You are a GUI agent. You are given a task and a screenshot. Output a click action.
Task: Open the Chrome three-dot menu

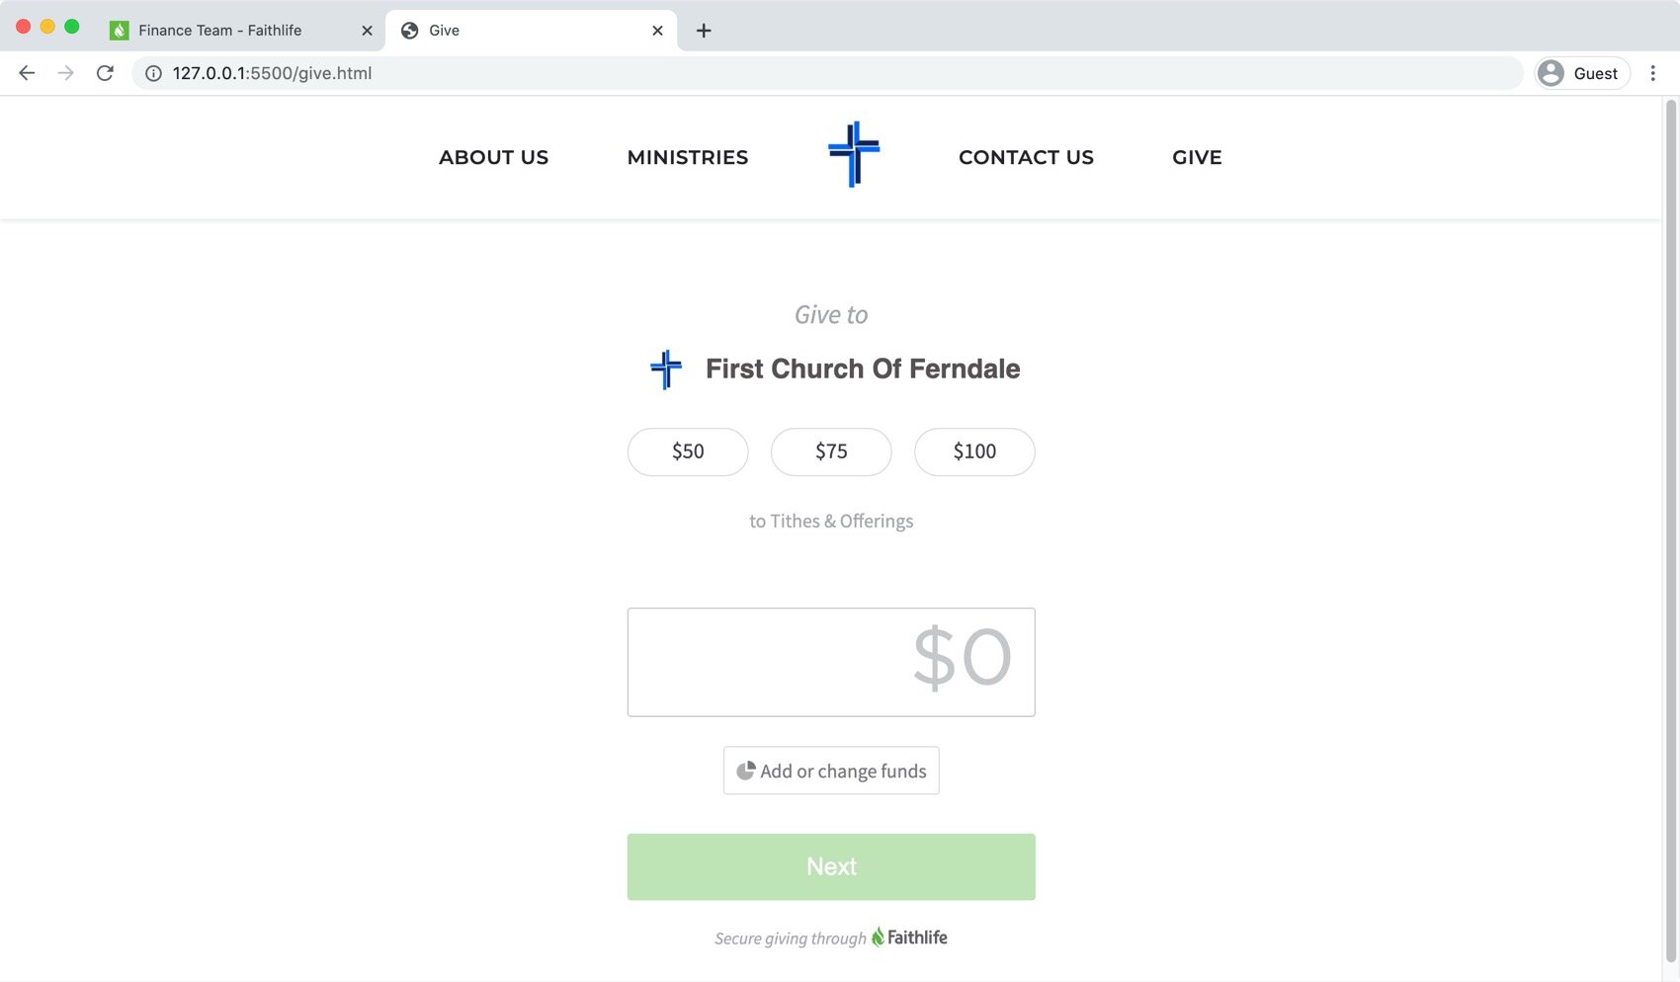(x=1652, y=73)
